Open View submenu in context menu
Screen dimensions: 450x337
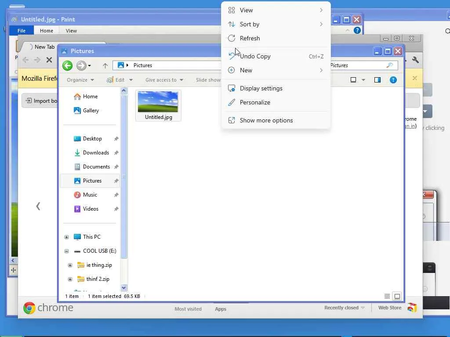point(276,11)
